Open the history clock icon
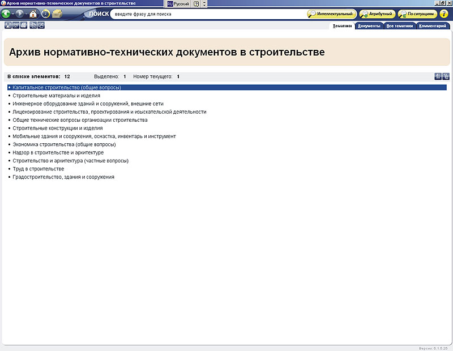 [45, 14]
